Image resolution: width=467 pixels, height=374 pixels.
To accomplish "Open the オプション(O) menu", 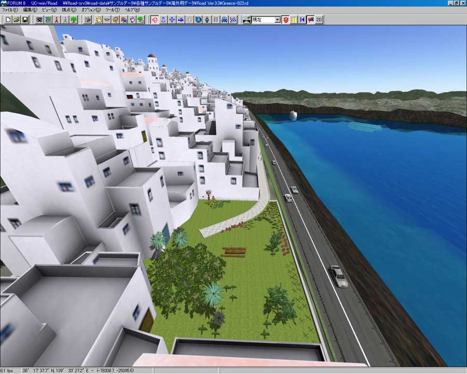I will pos(91,9).
